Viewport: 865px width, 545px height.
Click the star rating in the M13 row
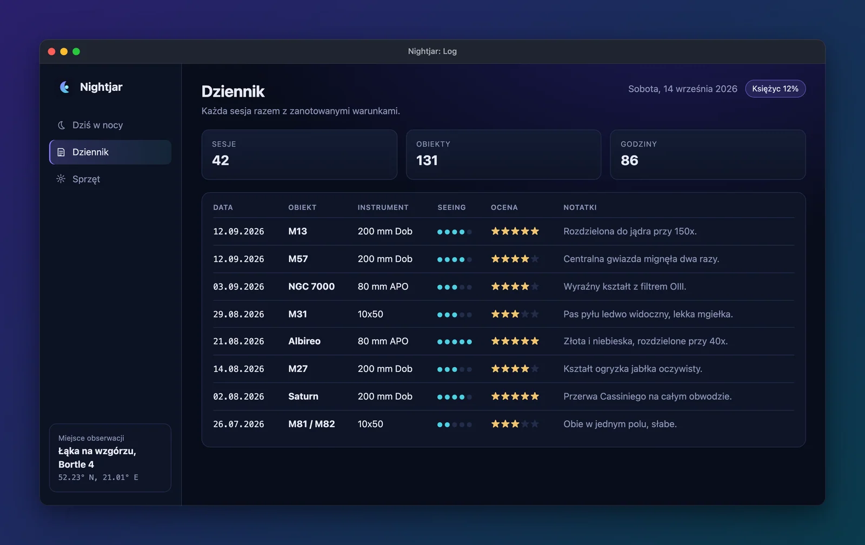[515, 231]
